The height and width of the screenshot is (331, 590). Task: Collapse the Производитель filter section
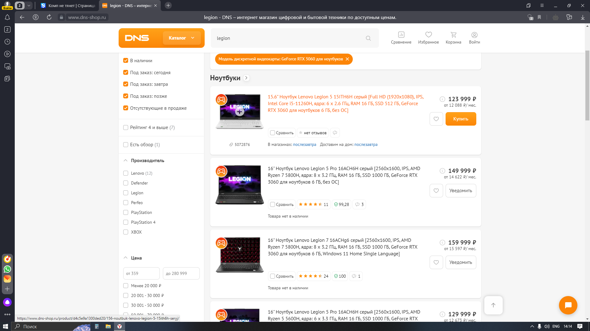click(126, 161)
